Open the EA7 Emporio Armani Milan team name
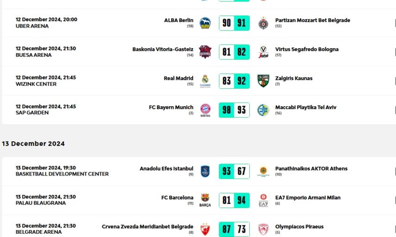The width and height of the screenshot is (396, 237). (308, 198)
